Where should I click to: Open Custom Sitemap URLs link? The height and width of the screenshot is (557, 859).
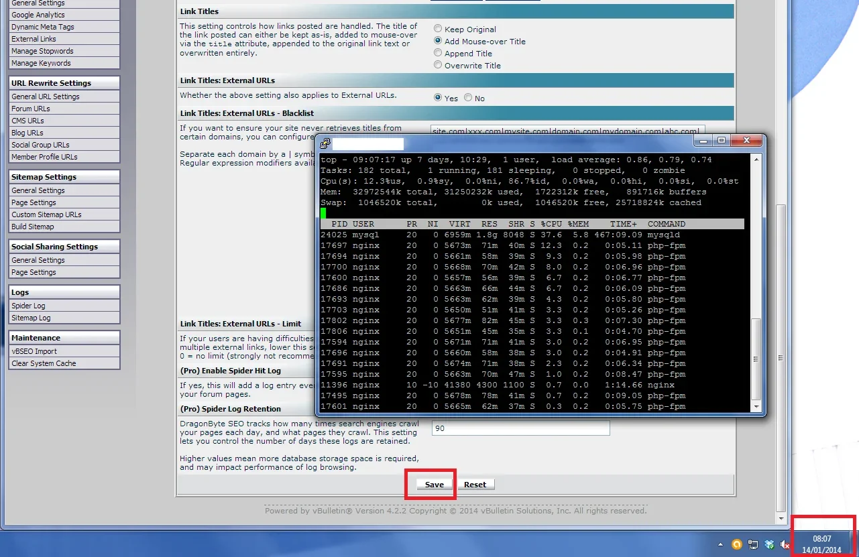coord(46,214)
